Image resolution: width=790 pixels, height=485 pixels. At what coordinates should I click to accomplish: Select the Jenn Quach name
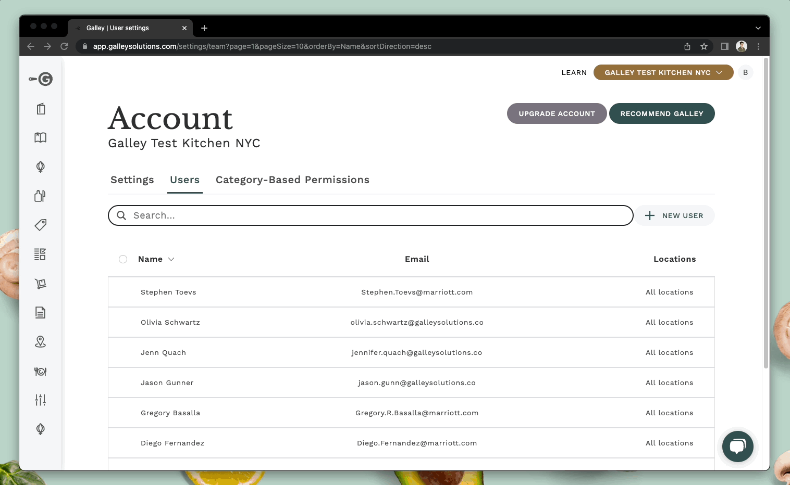point(163,352)
